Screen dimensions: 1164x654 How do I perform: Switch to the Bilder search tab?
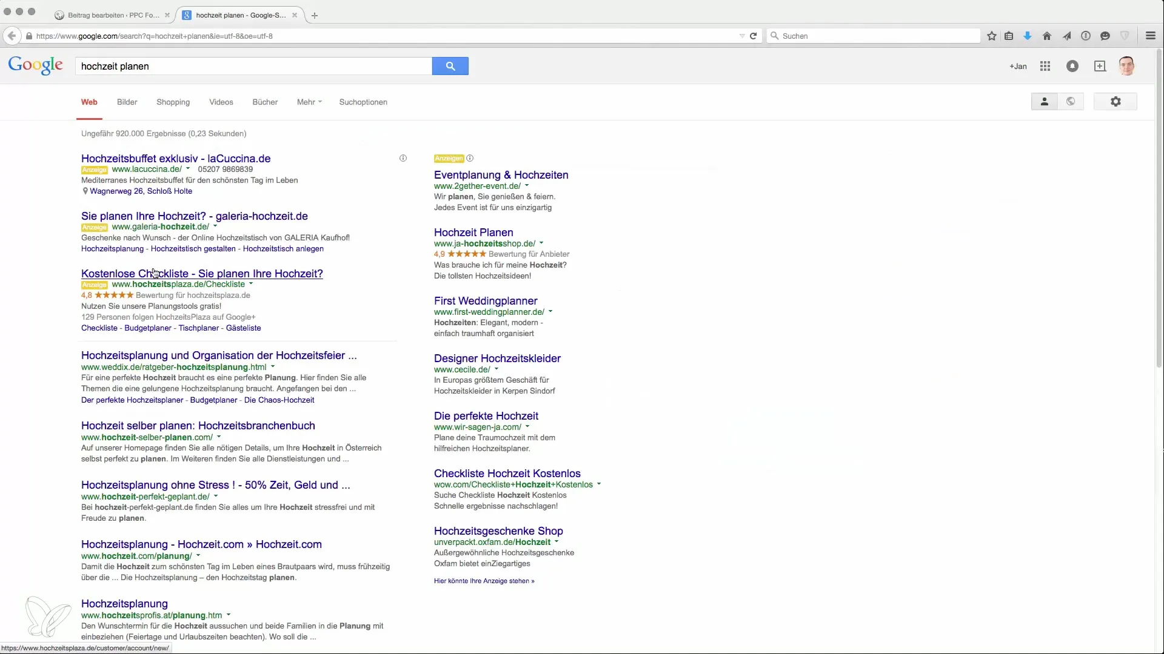(x=127, y=102)
